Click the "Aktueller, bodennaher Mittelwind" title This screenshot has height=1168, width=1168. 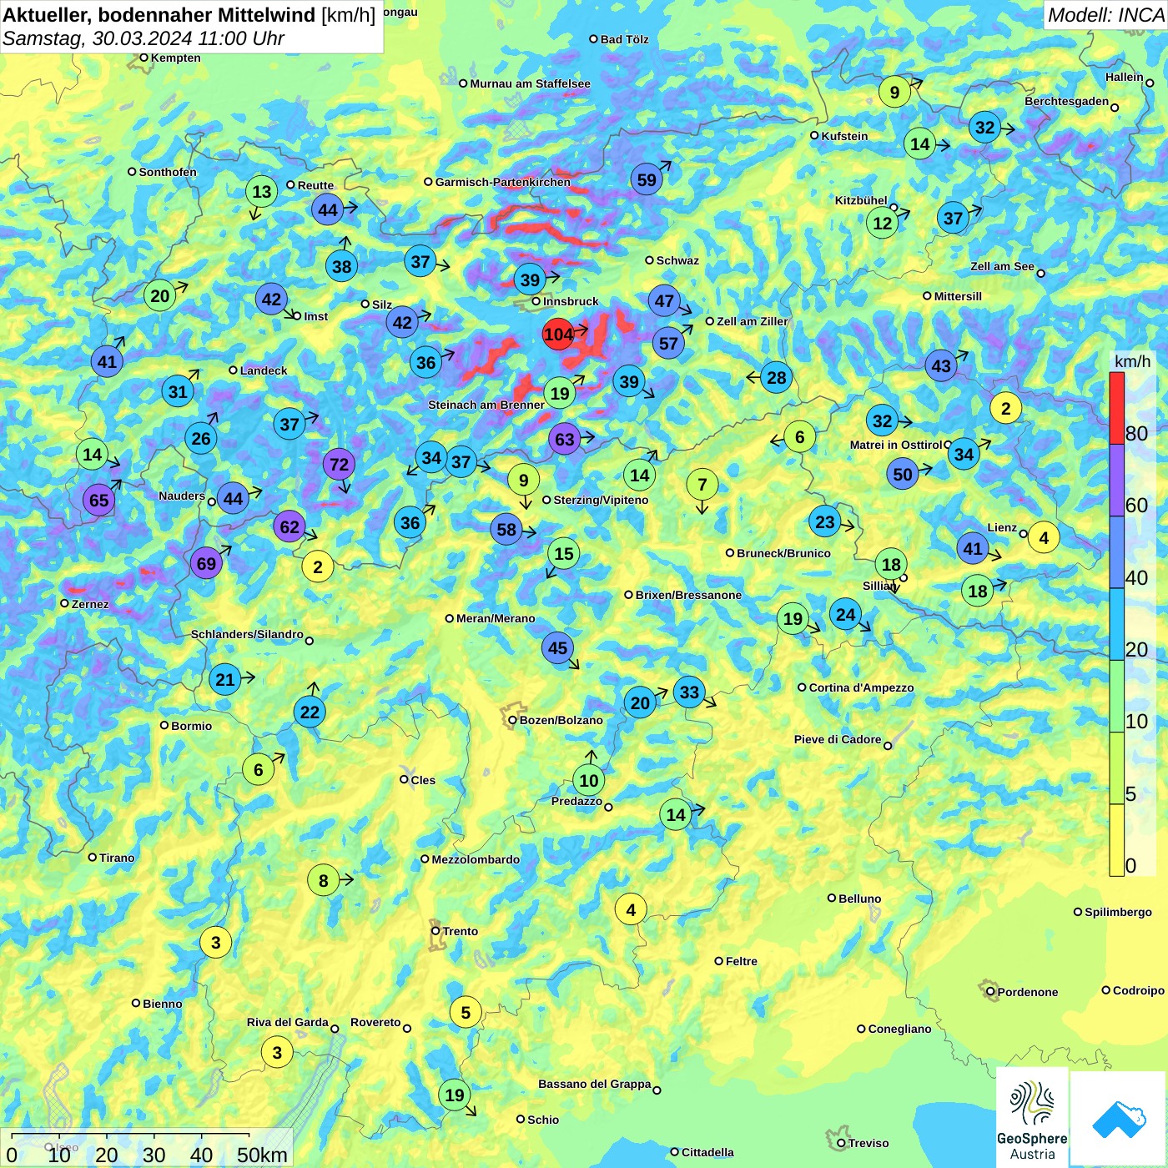coord(160,15)
